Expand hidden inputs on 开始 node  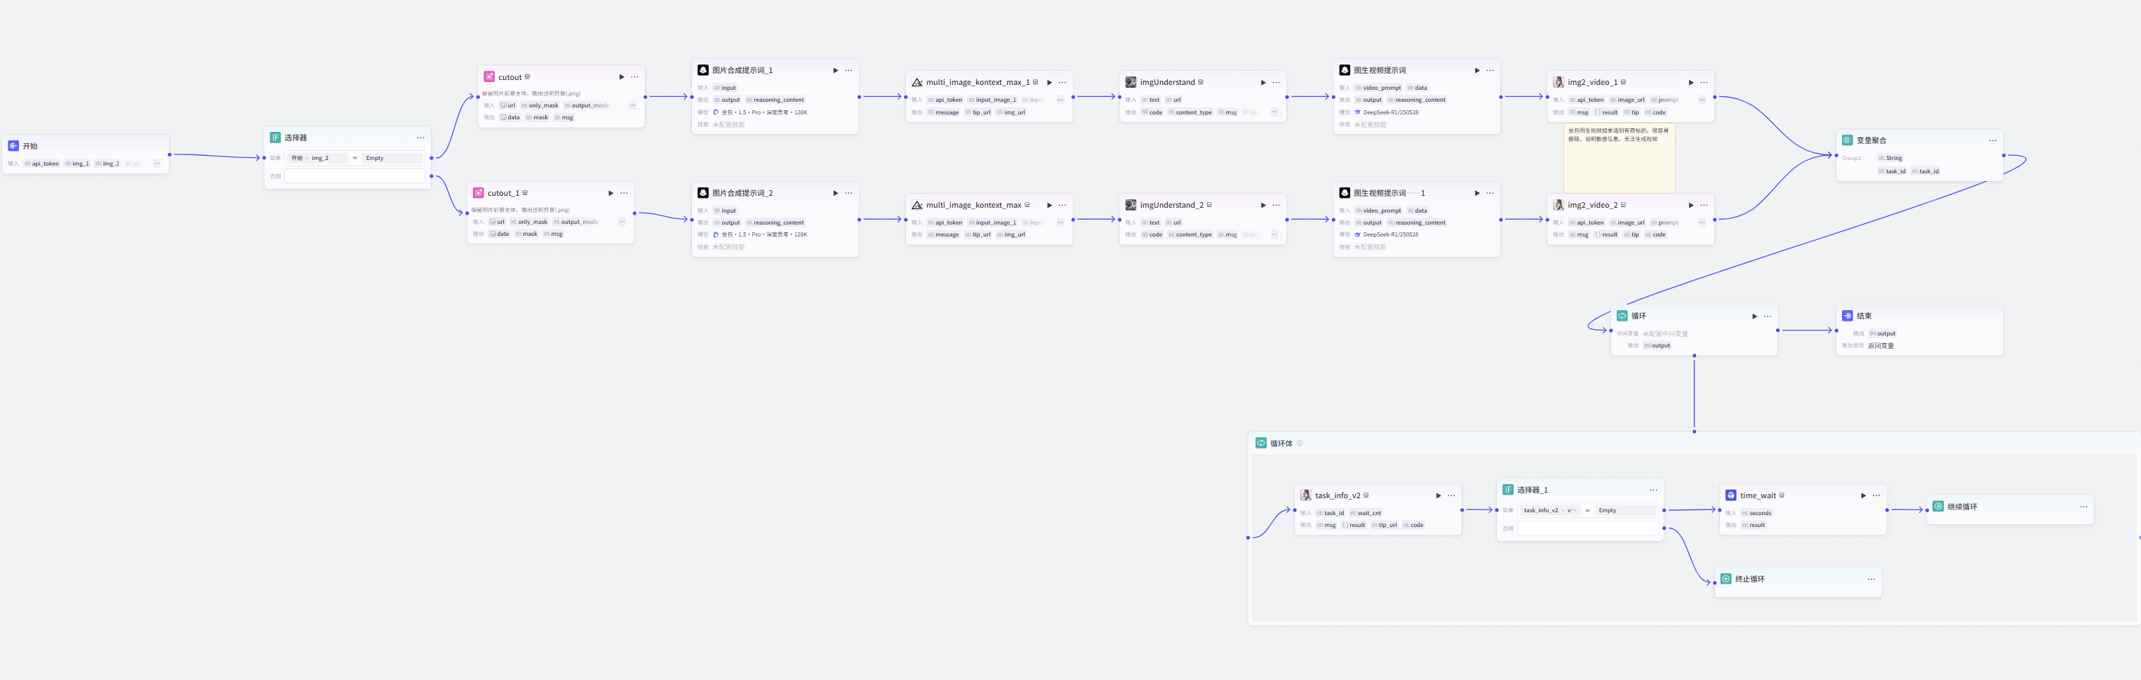[x=156, y=164]
